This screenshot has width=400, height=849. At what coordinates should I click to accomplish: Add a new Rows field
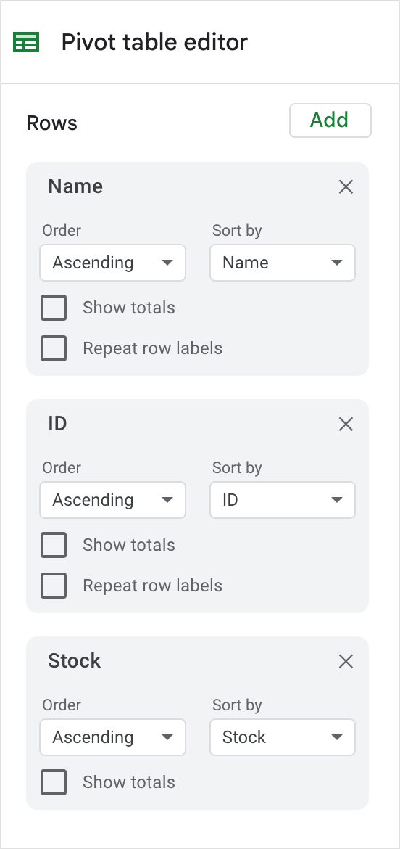[330, 120]
